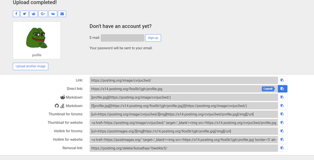The width and height of the screenshot is (314, 160).
Task: Copy the Direct link to clipboard
Action: tap(283, 89)
